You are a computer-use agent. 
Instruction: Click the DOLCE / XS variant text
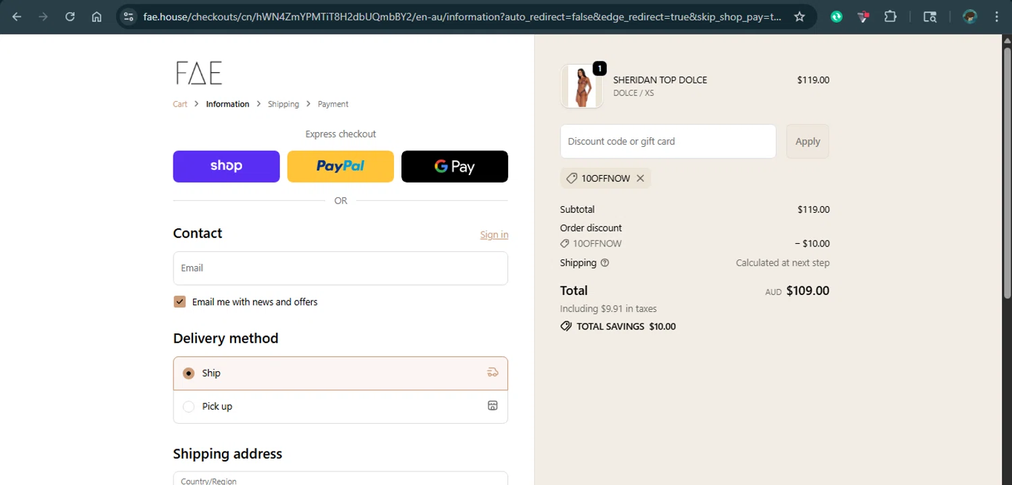click(634, 93)
